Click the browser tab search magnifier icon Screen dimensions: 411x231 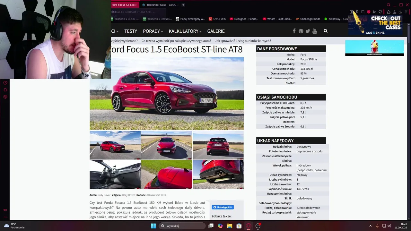(x=389, y=5)
